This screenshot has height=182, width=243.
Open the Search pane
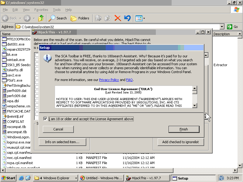(x=57, y=18)
